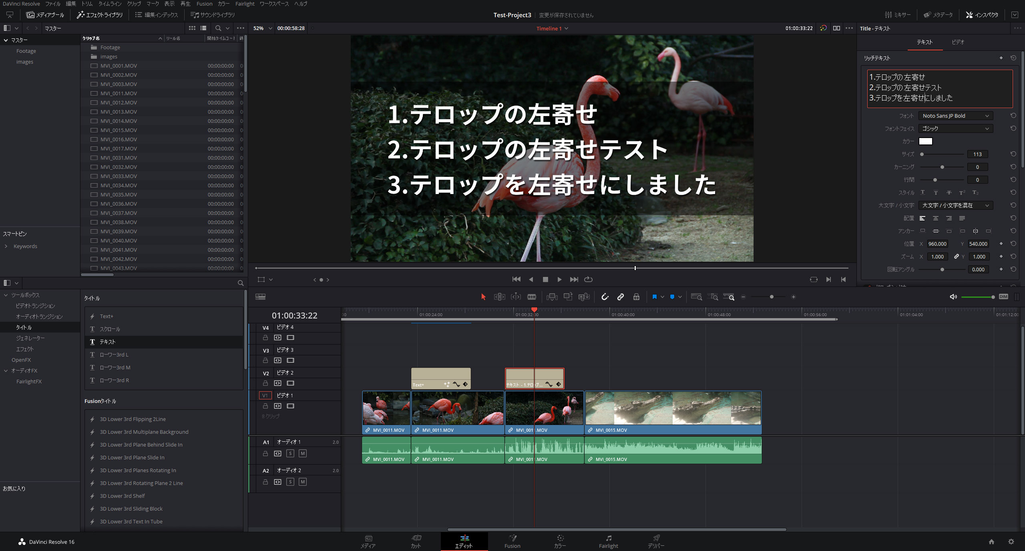Click the linked selection chain icon

[621, 297]
